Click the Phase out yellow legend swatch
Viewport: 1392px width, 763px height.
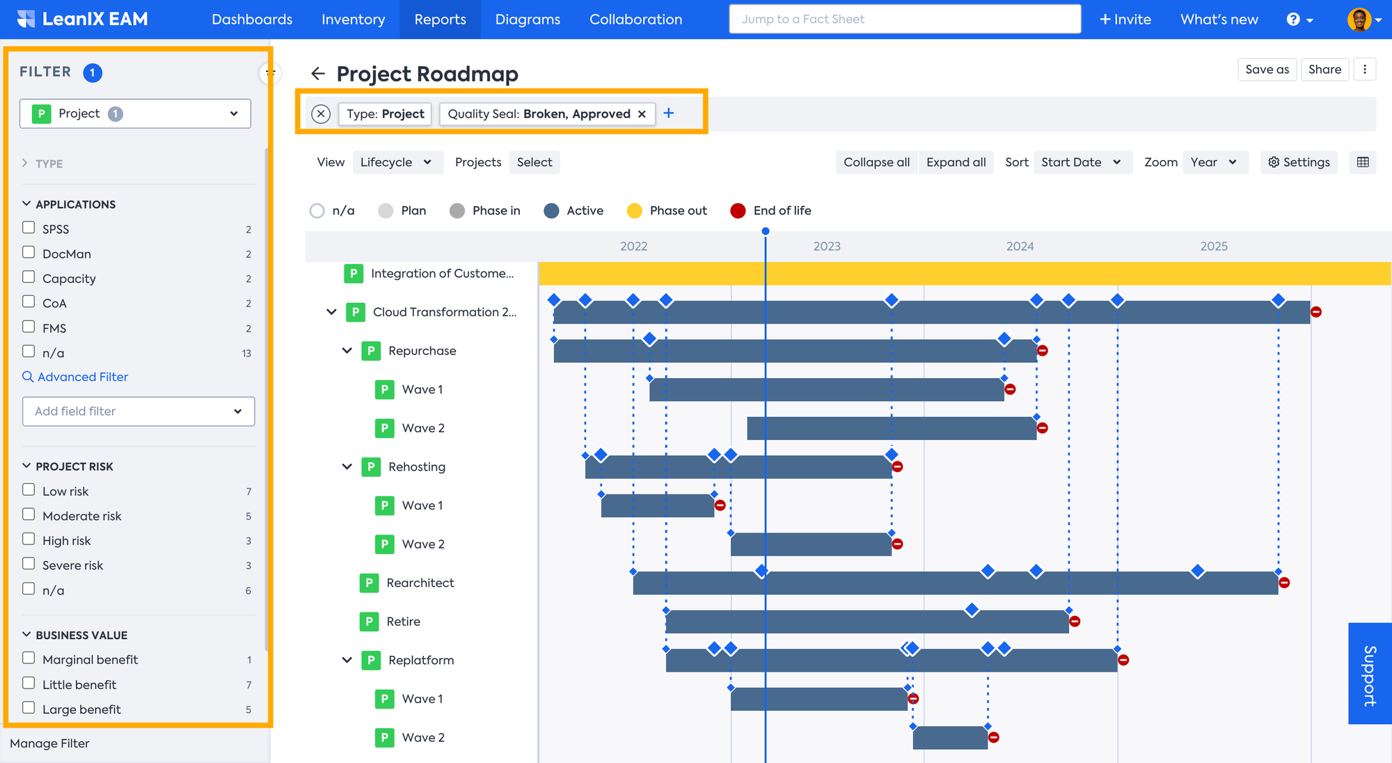tap(634, 211)
